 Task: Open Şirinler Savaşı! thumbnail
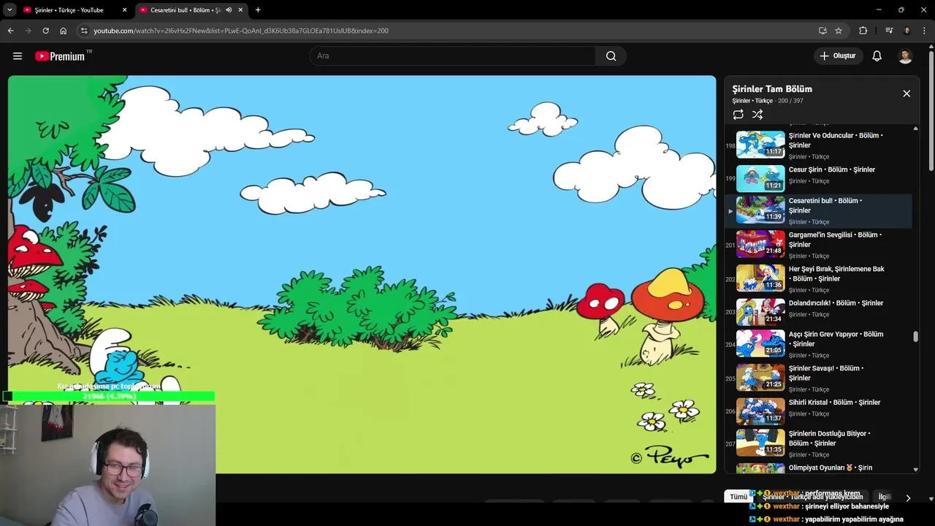pyautogui.click(x=760, y=378)
